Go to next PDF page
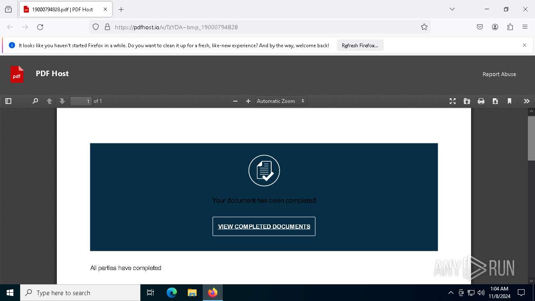Viewport: 535px width, 301px height. 62,101
